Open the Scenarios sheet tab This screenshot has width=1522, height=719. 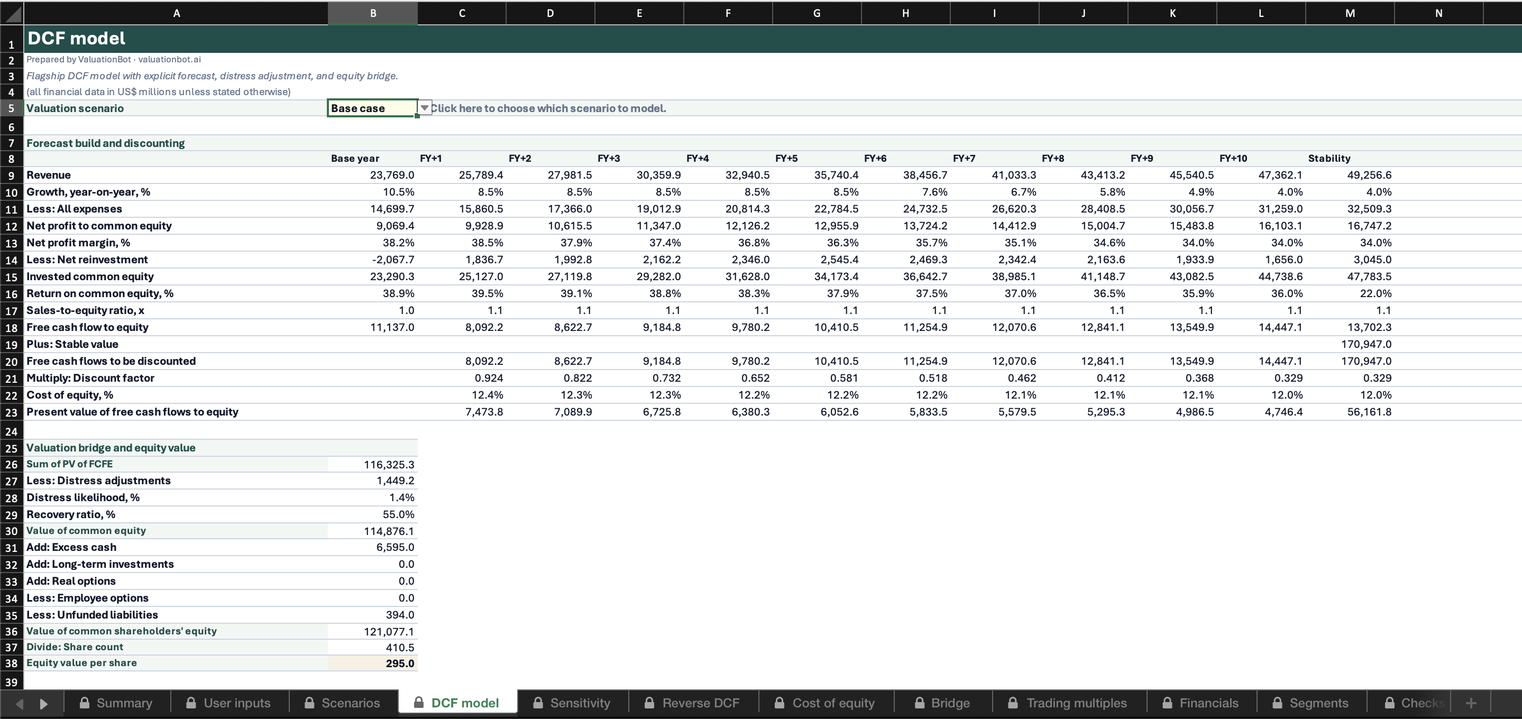click(343, 703)
